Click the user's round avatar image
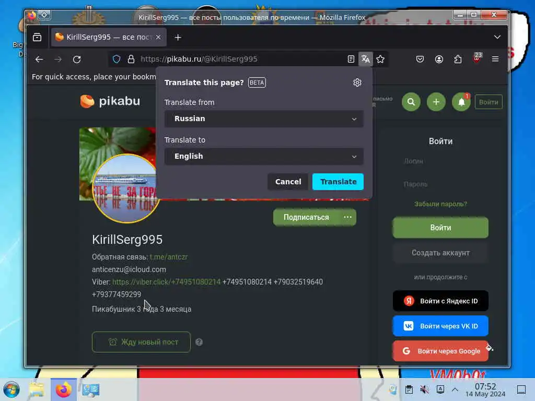The height and width of the screenshot is (401, 535). pyautogui.click(x=125, y=188)
